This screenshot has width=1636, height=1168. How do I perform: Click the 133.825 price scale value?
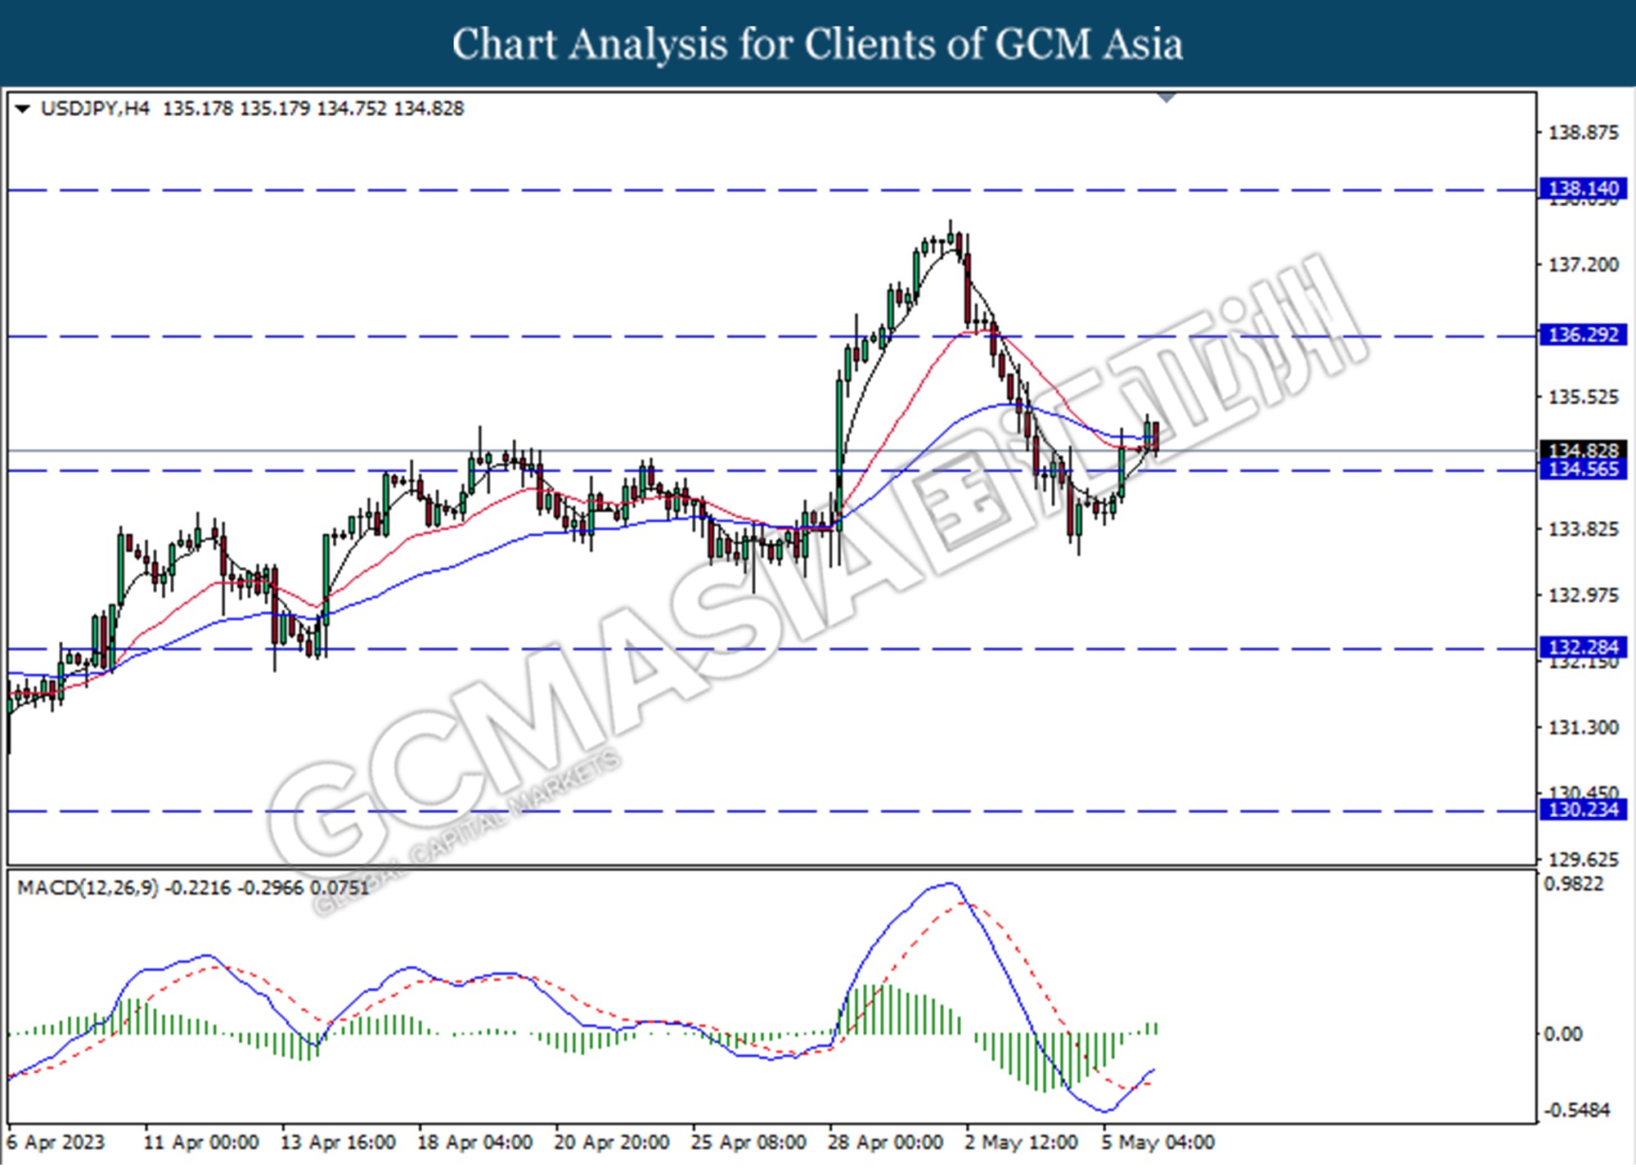(x=1583, y=529)
